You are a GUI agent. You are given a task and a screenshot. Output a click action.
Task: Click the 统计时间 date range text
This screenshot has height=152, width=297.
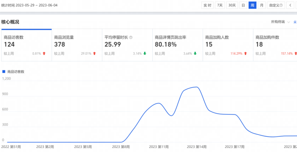click(x=29, y=5)
